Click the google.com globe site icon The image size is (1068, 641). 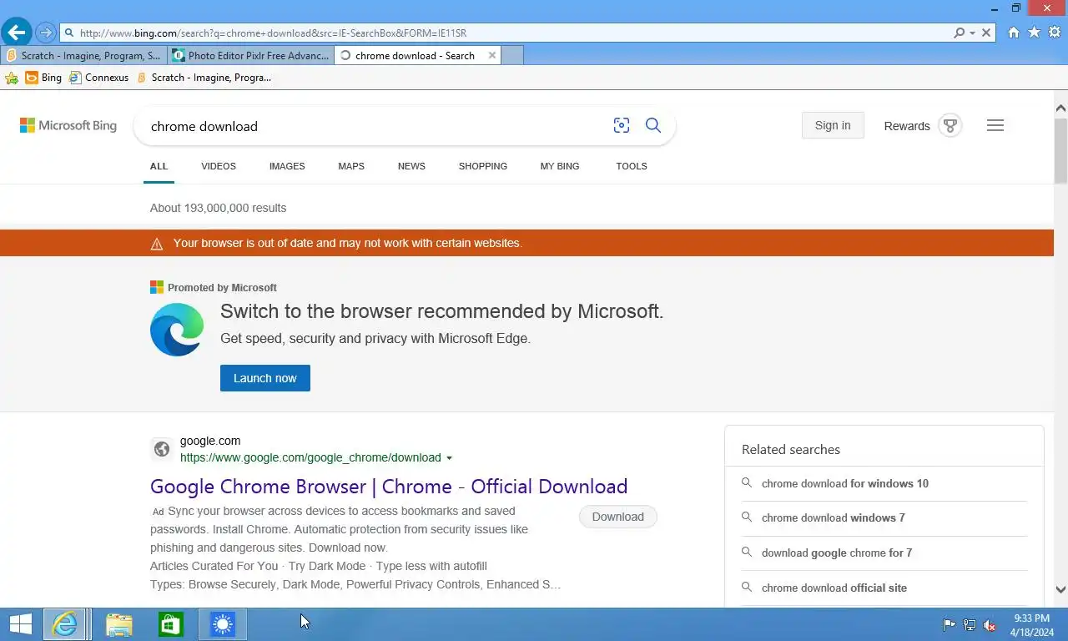click(162, 449)
